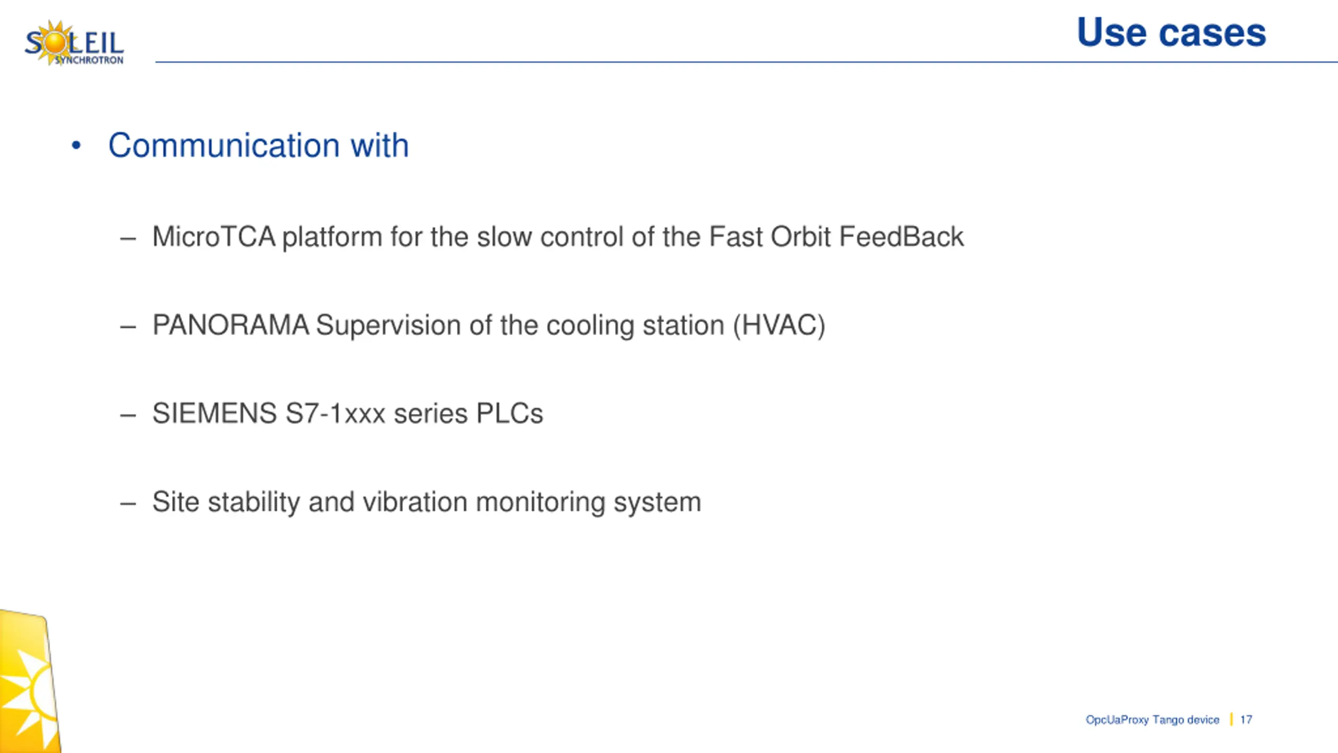Click the '(HVAC)' abbreviation
The image size is (1338, 753).
click(x=779, y=325)
